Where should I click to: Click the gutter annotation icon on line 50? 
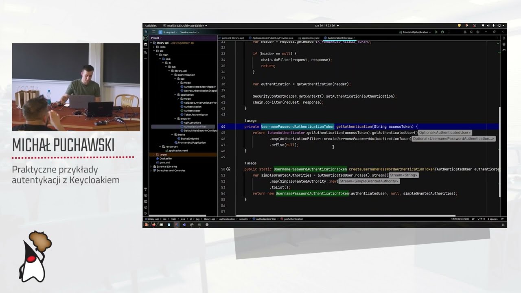pos(228,169)
